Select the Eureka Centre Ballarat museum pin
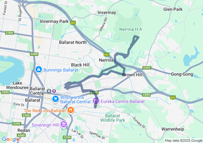This screenshot has width=203, height=143. [96, 101]
